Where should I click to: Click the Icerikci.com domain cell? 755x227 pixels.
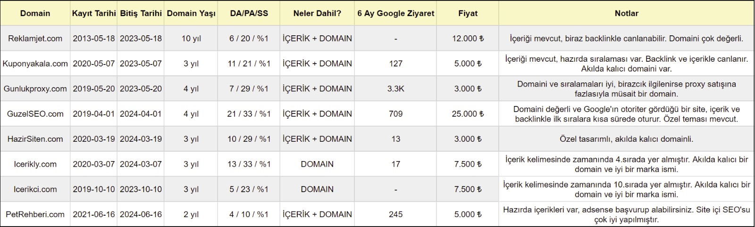(35, 189)
